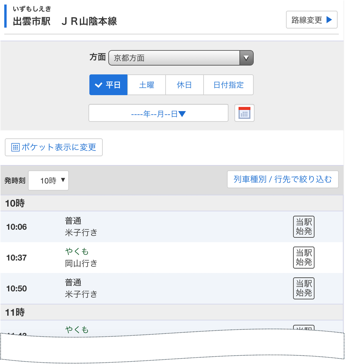Click the 当駅始発 badge on the 10:37 row
The image size is (345, 364).
(303, 257)
